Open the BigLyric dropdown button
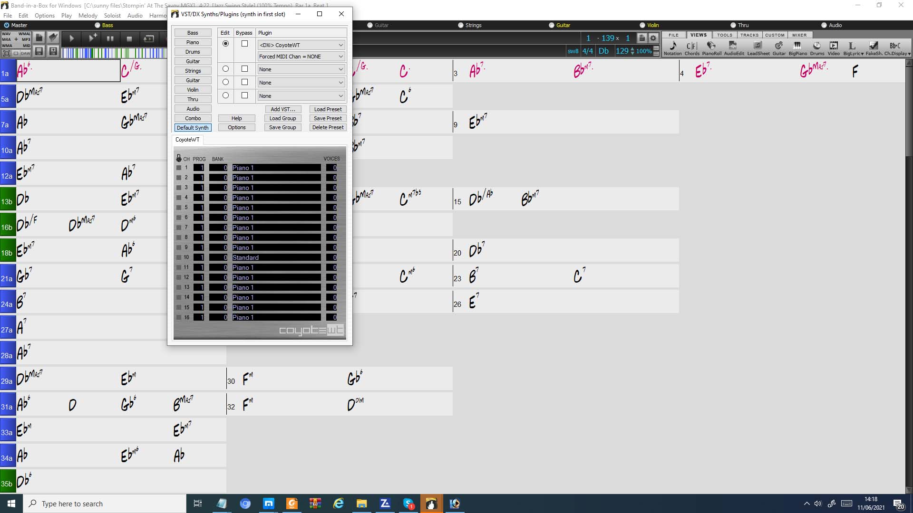 point(853,48)
